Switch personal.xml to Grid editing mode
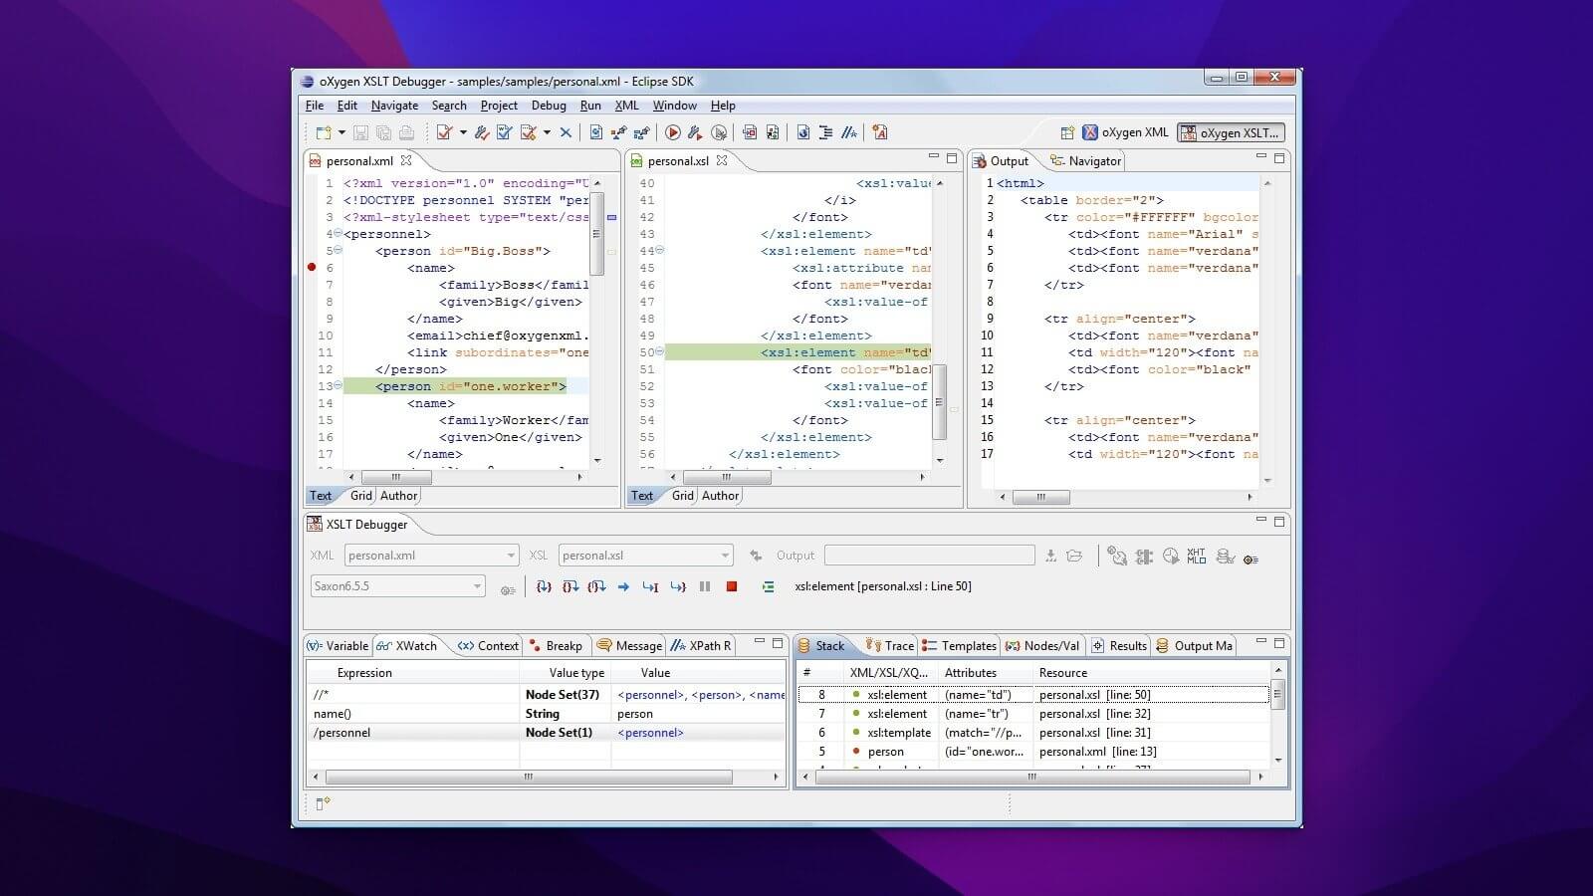 coord(360,495)
